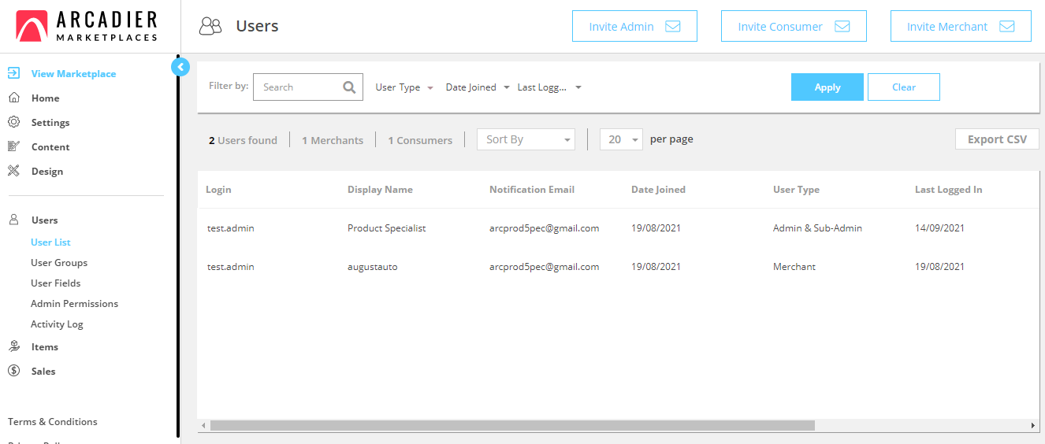Click the Product Specialist display name
Image resolution: width=1045 pixels, height=444 pixels.
[386, 228]
